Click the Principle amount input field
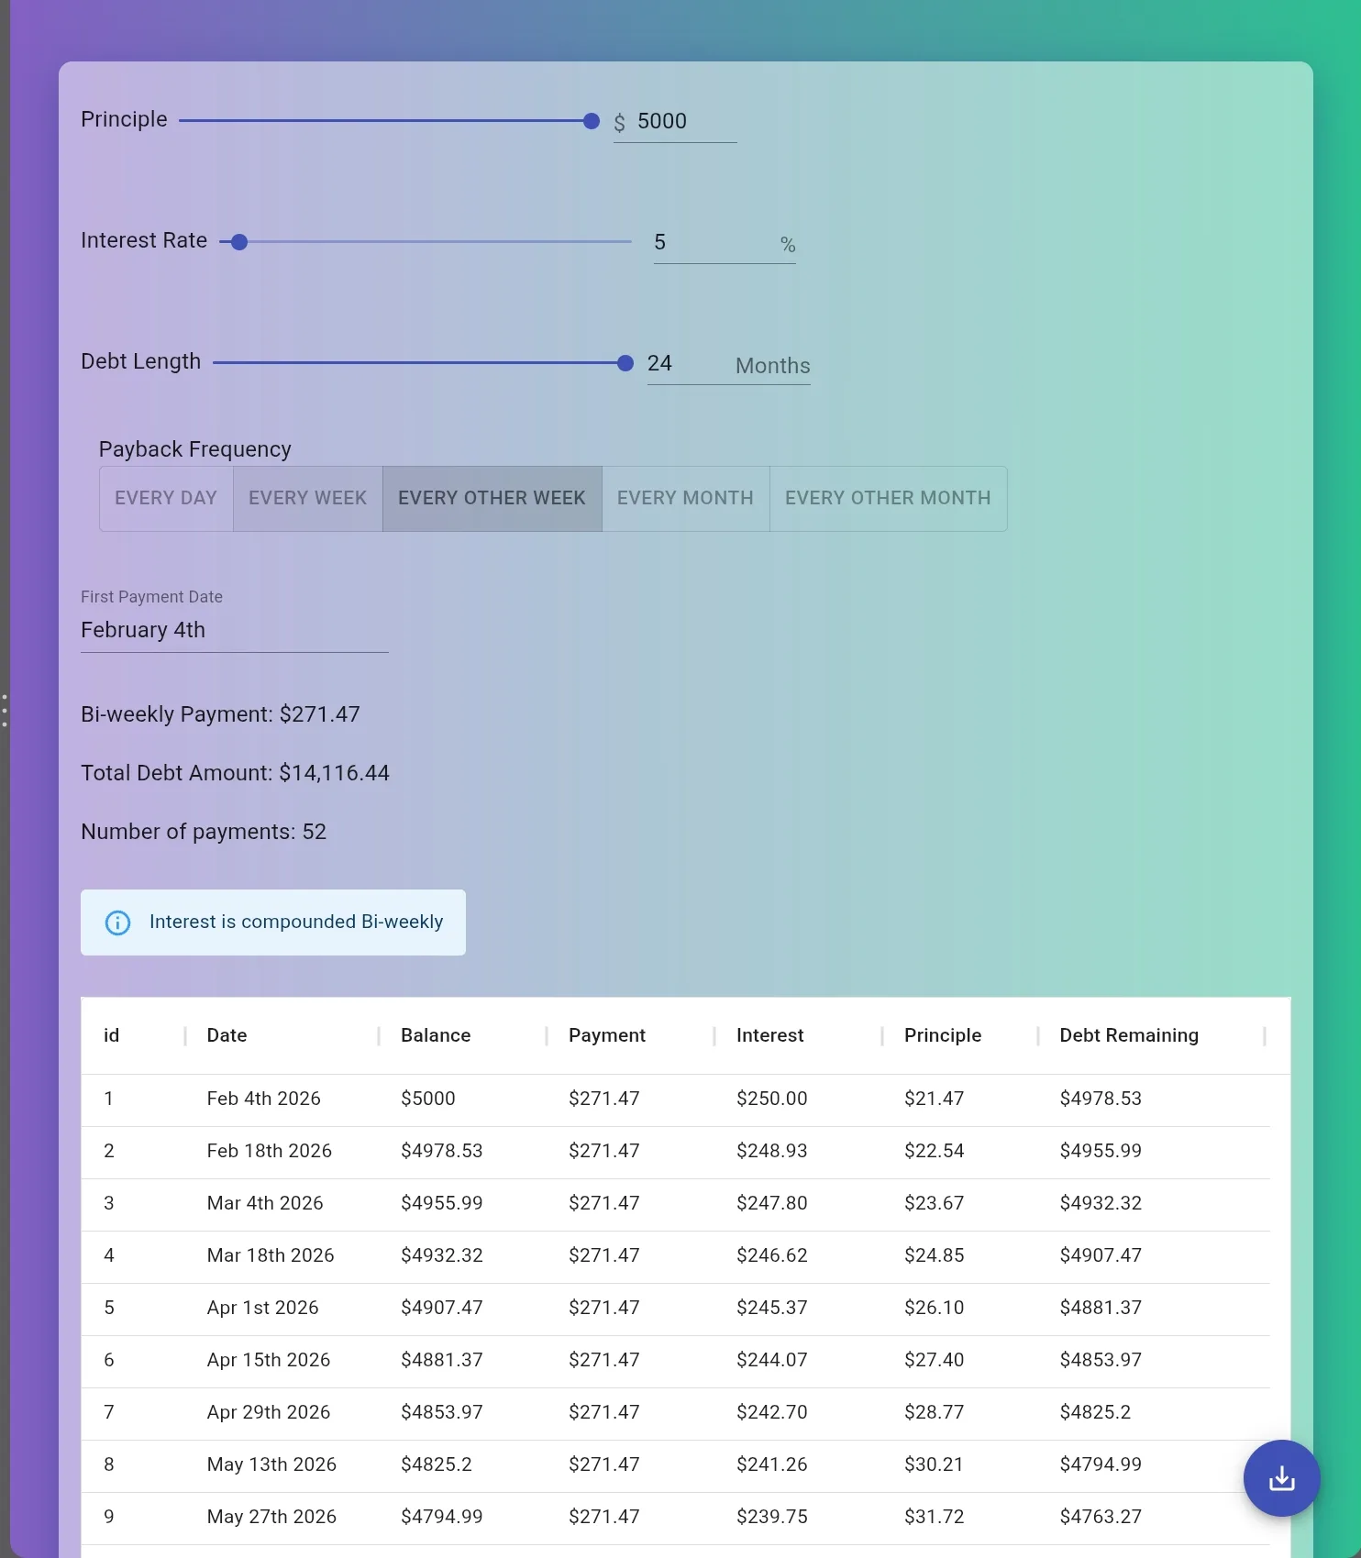This screenshot has height=1558, width=1361. [x=683, y=121]
